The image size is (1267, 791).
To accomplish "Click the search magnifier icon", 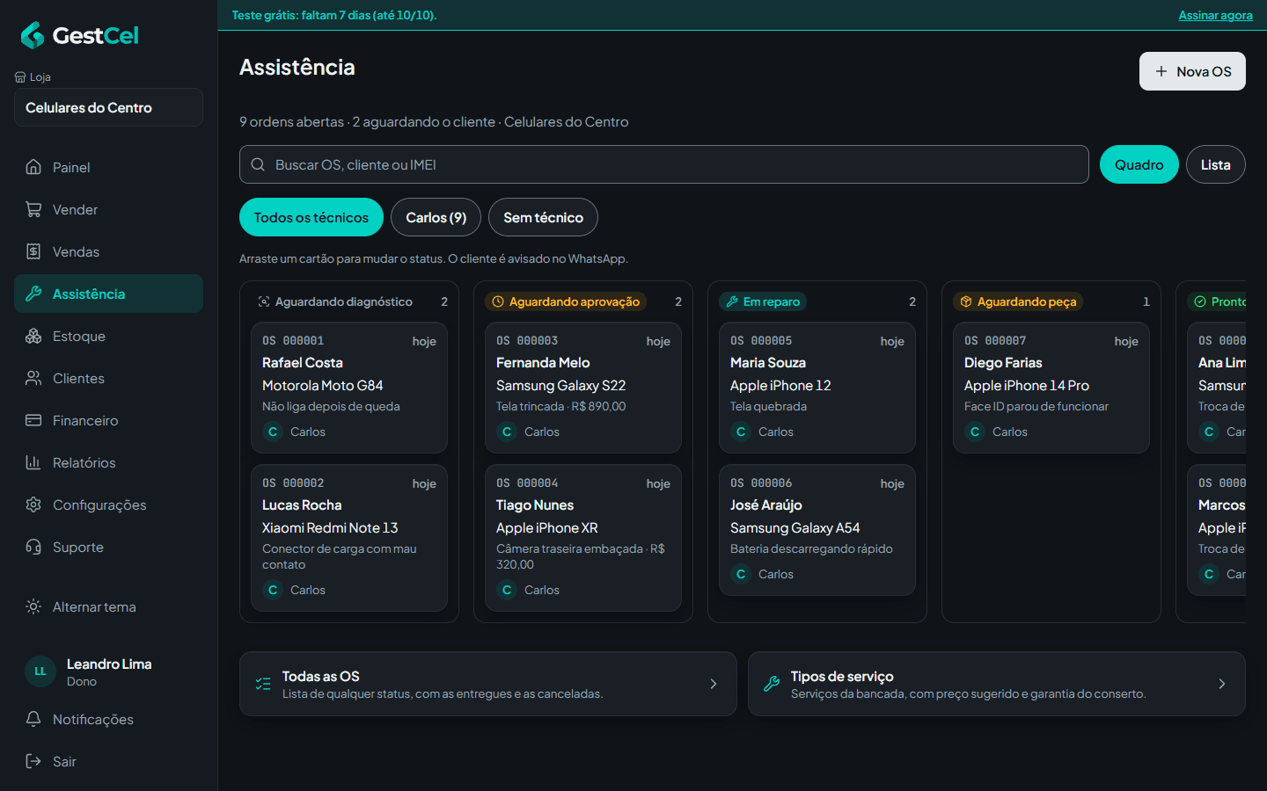I will pos(258,164).
